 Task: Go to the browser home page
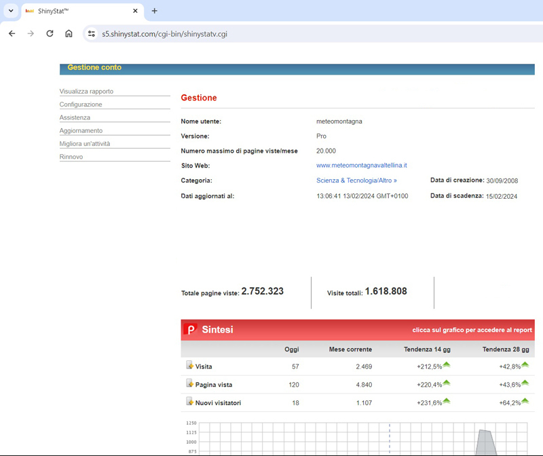click(x=69, y=33)
